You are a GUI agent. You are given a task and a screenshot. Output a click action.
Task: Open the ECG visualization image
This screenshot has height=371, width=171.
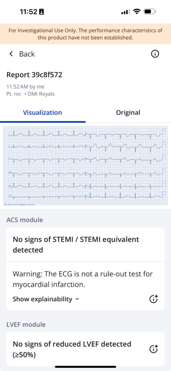click(x=85, y=166)
